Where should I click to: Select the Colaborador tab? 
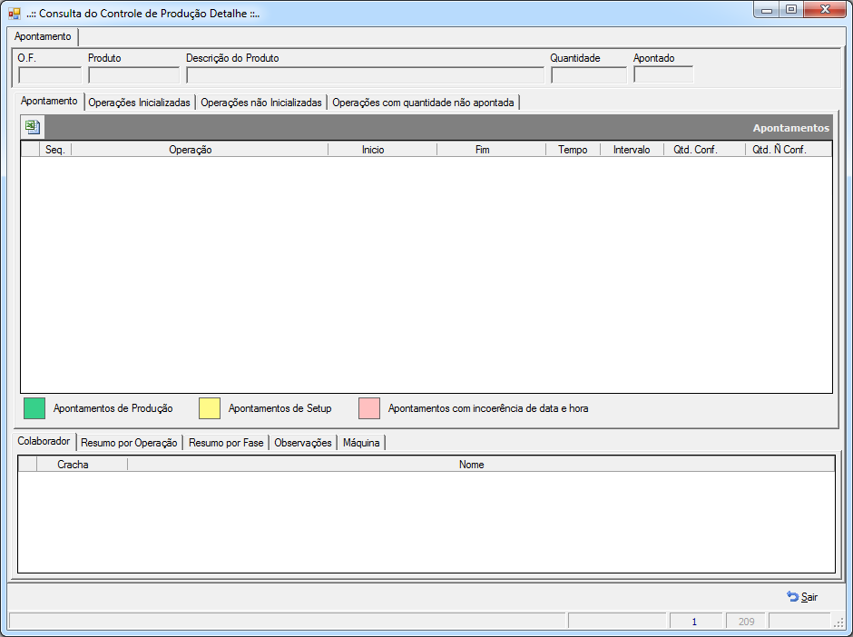[44, 441]
